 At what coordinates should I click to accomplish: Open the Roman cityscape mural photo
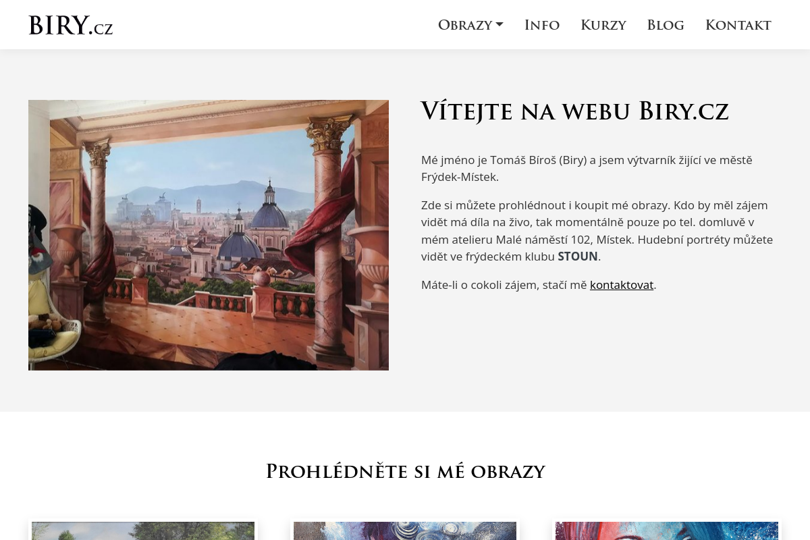(209, 235)
